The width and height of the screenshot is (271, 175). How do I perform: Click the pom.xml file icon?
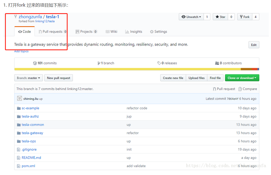19,166
